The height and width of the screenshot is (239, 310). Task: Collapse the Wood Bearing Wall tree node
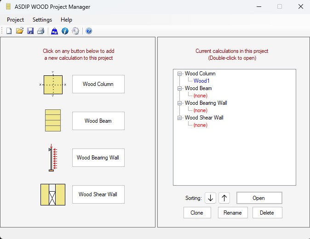[x=179, y=103]
